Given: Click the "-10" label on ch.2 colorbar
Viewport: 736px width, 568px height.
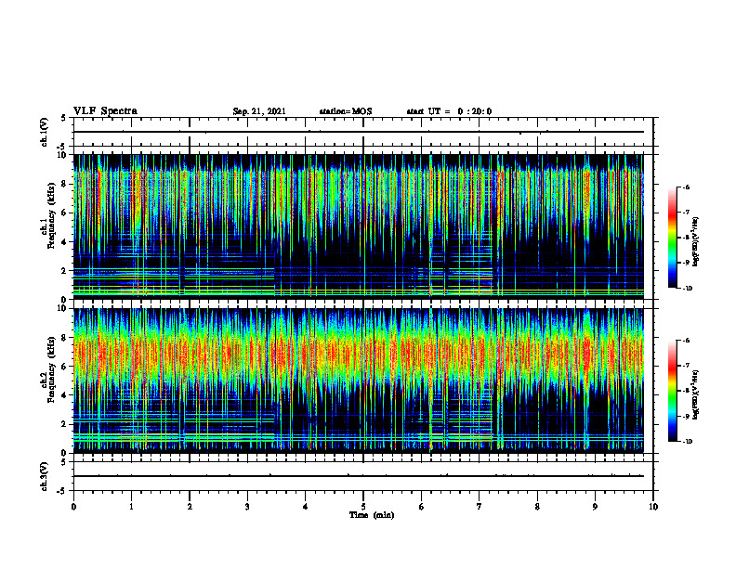Looking at the screenshot, I should (687, 442).
